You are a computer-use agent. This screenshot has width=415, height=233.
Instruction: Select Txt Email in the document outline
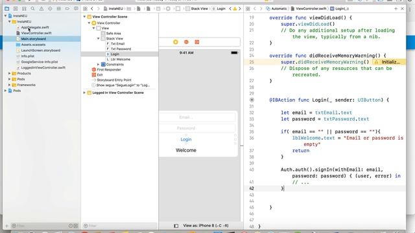(117, 44)
